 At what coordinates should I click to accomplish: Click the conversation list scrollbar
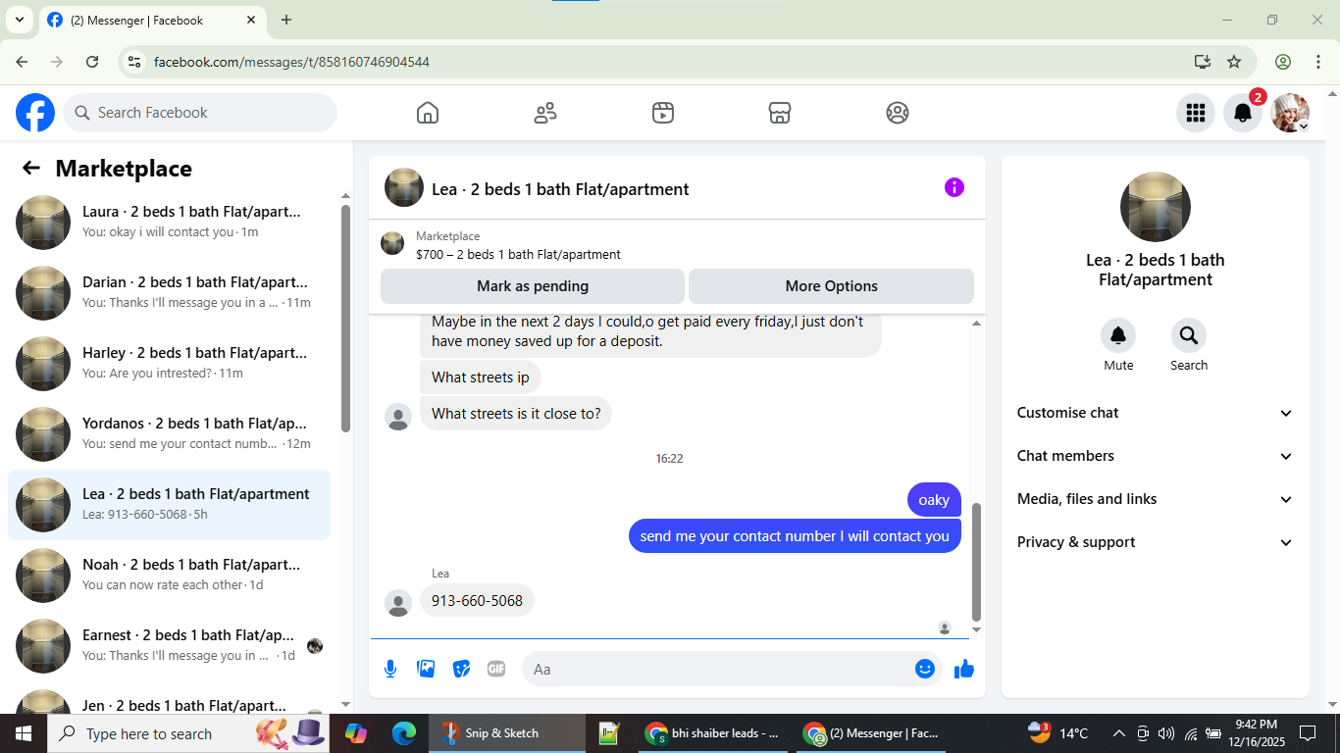click(x=345, y=319)
